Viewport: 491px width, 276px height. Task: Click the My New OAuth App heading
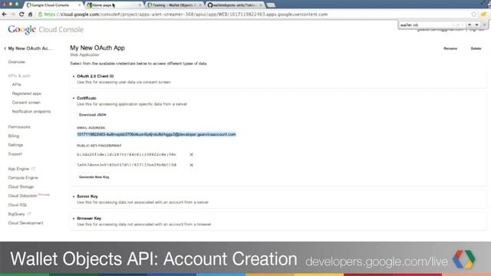pyautogui.click(x=97, y=48)
